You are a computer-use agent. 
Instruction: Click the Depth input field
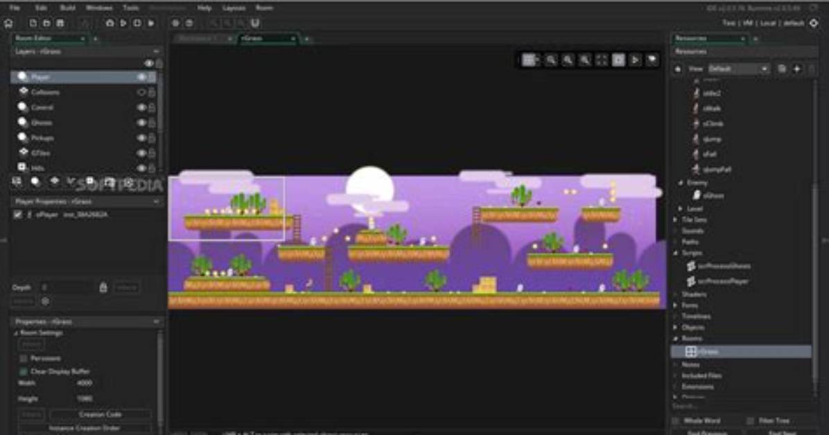point(67,287)
